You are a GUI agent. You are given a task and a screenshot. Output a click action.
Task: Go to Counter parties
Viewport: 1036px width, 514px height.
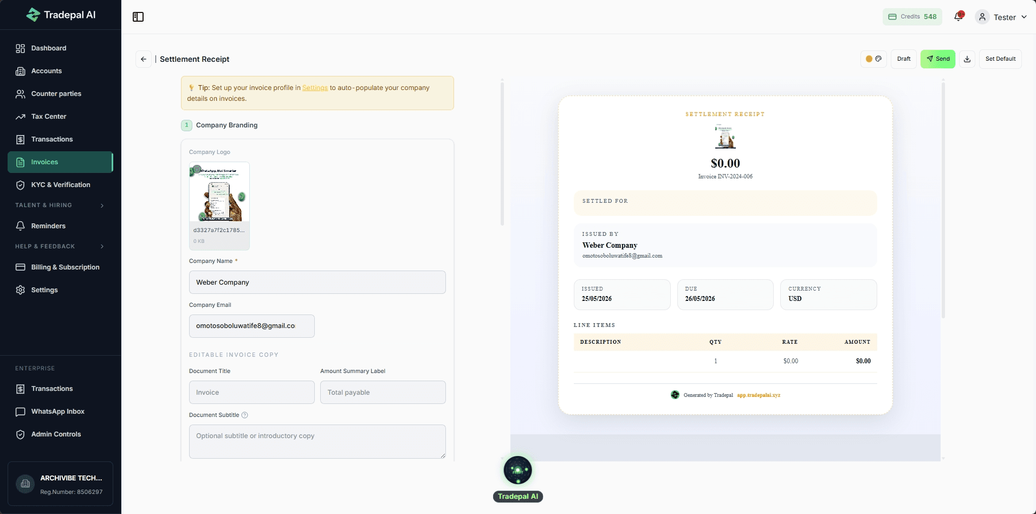point(61,94)
